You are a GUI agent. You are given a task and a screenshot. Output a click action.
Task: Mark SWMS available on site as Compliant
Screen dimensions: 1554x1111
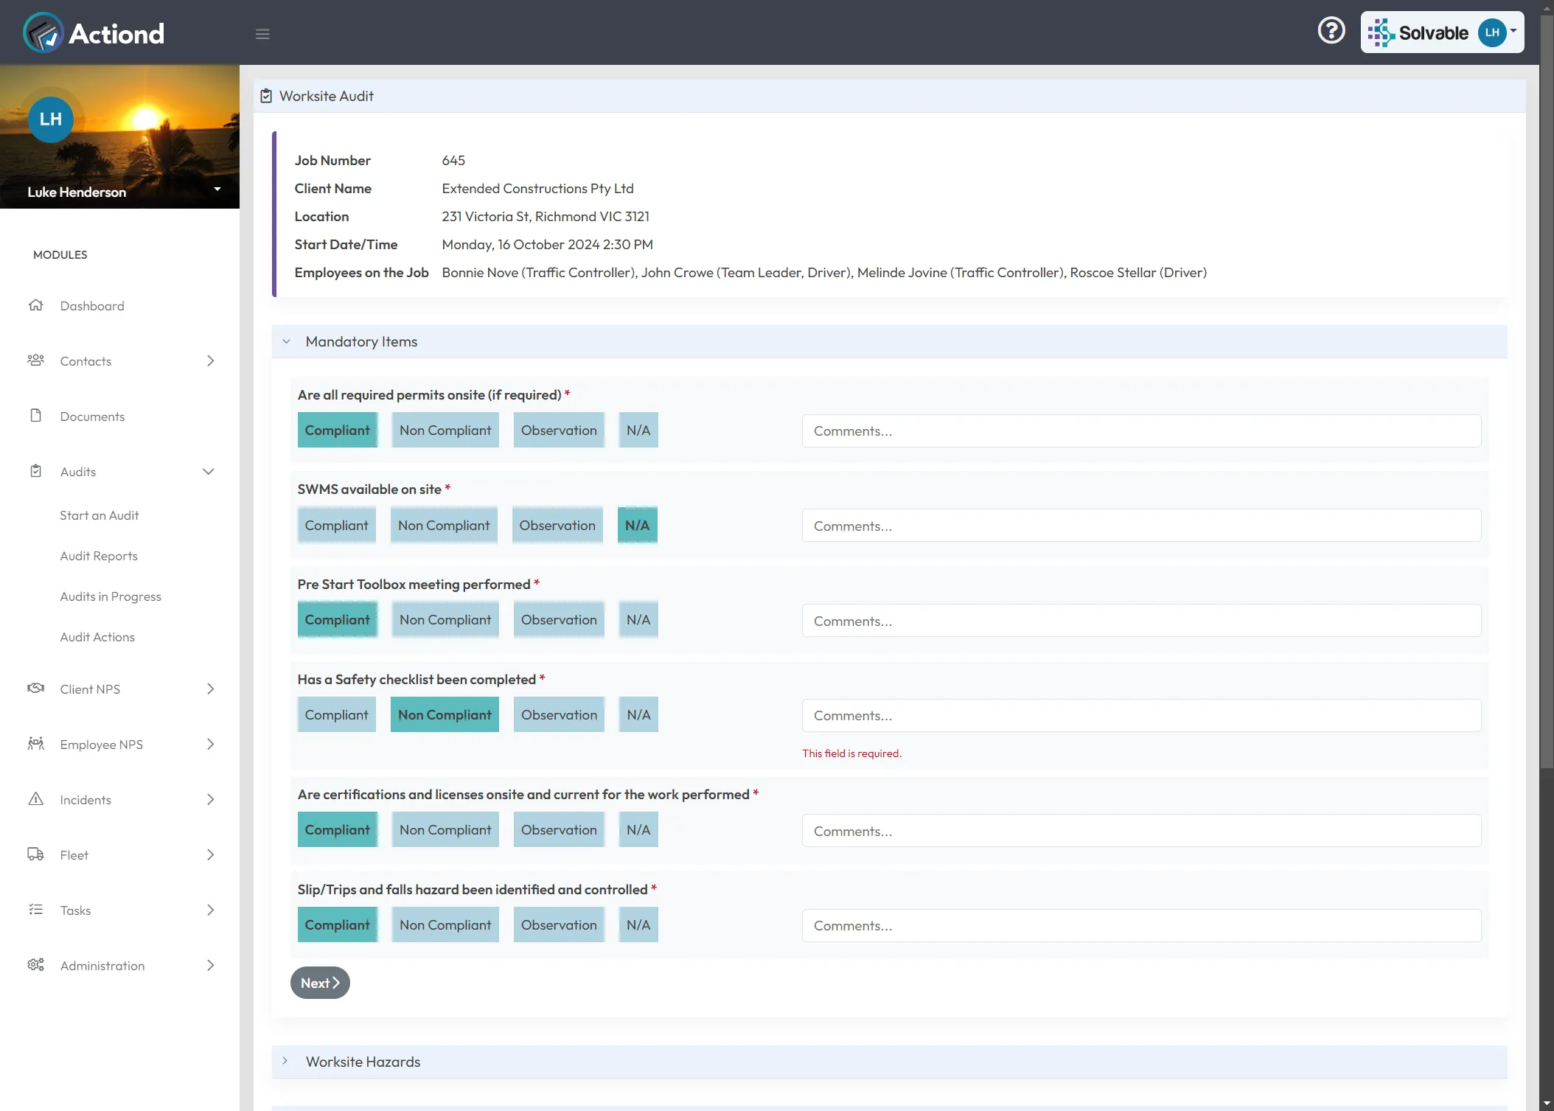pyautogui.click(x=336, y=525)
